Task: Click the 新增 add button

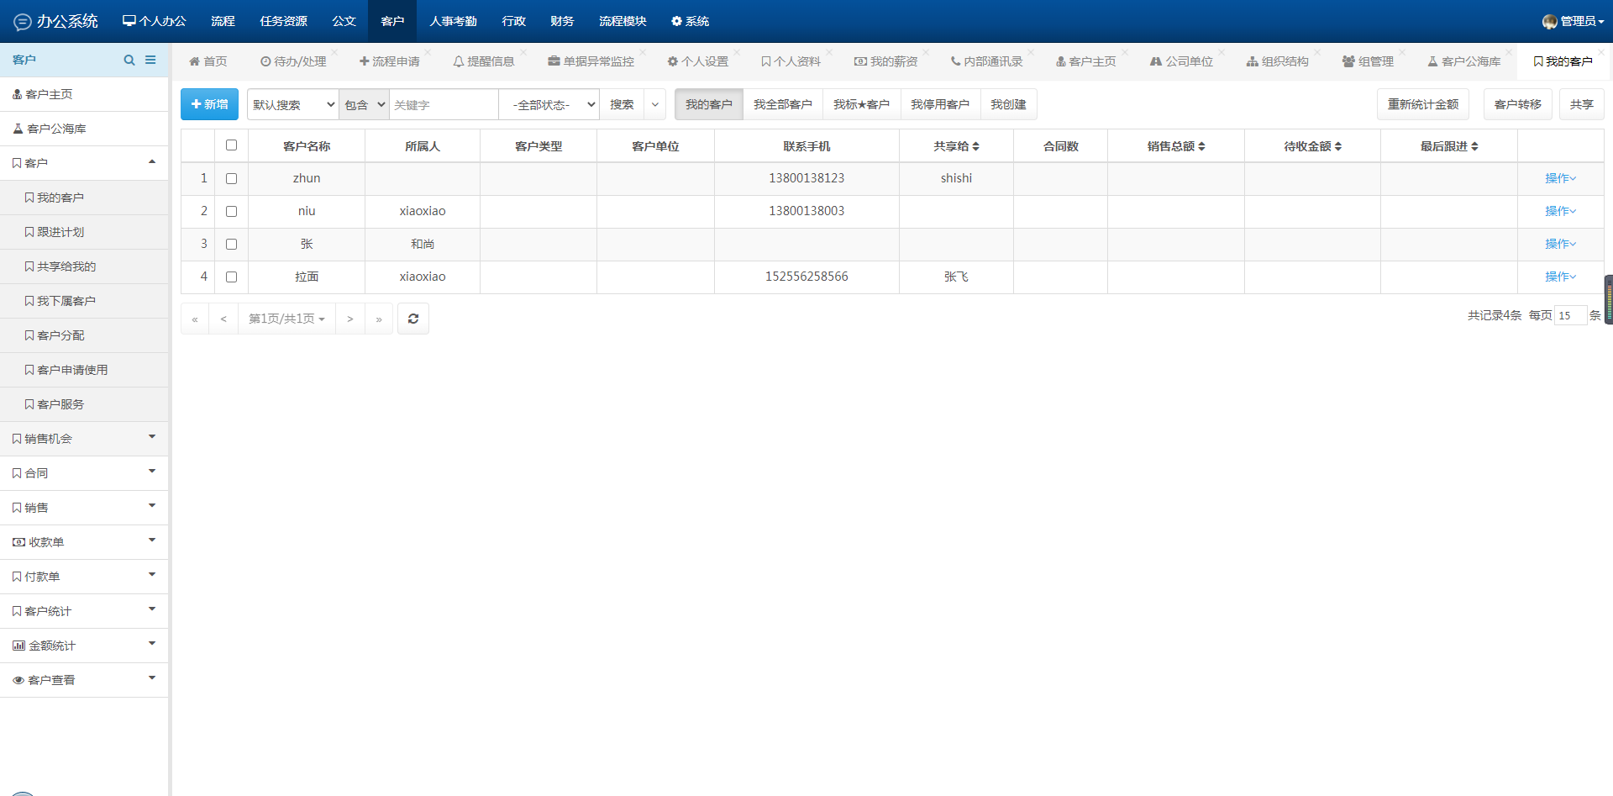Action: tap(209, 104)
